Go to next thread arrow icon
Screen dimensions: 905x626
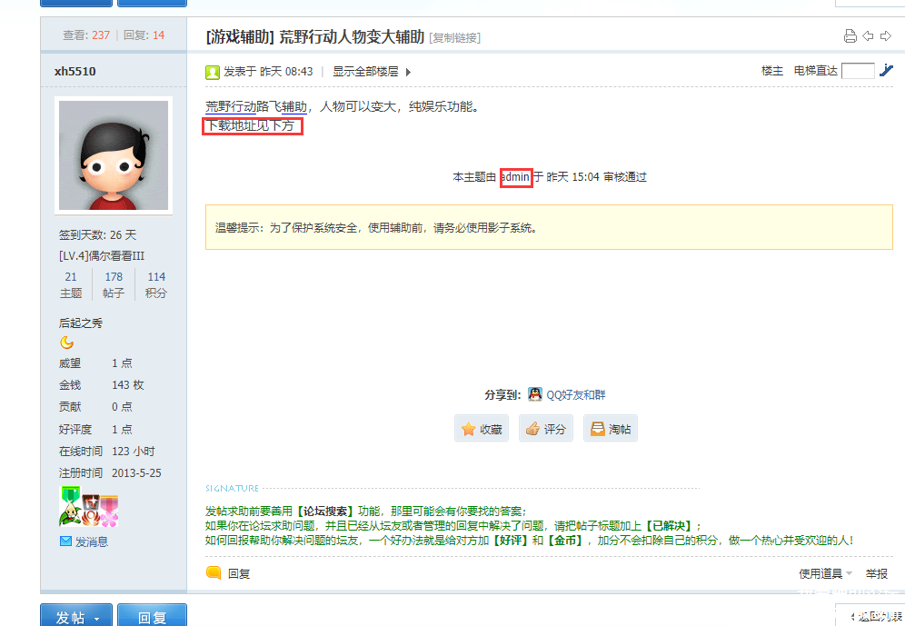point(885,36)
